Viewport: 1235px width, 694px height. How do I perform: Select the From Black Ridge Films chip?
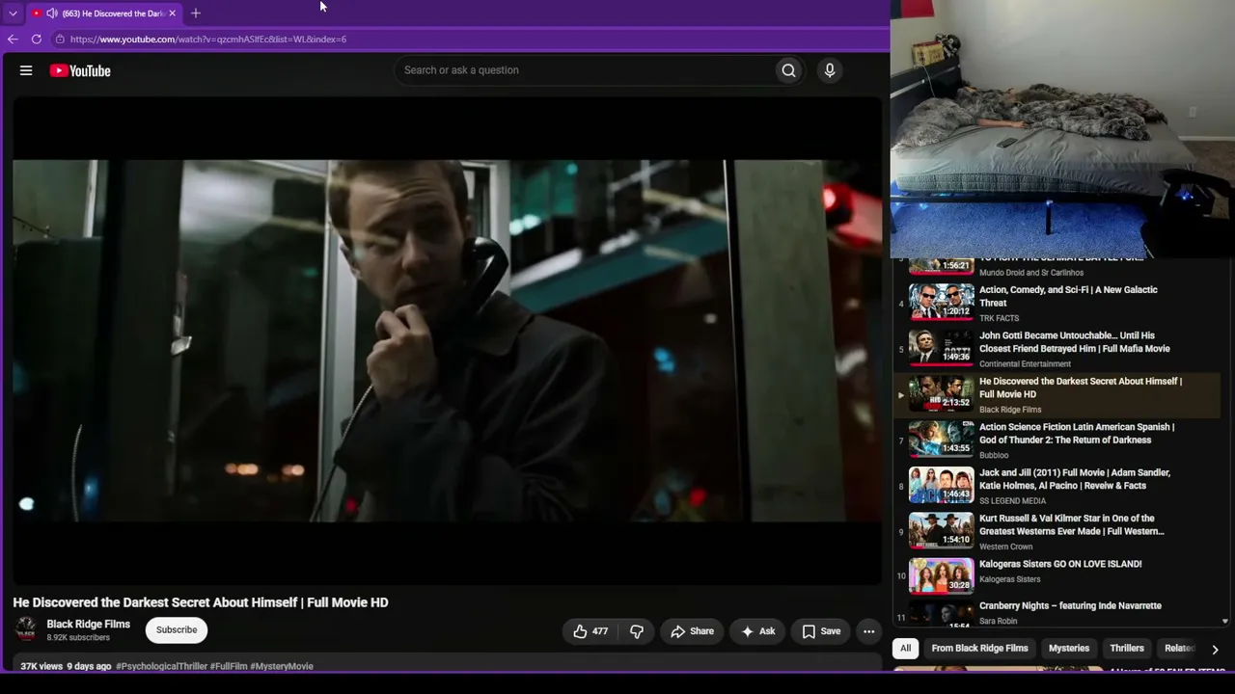(x=979, y=649)
